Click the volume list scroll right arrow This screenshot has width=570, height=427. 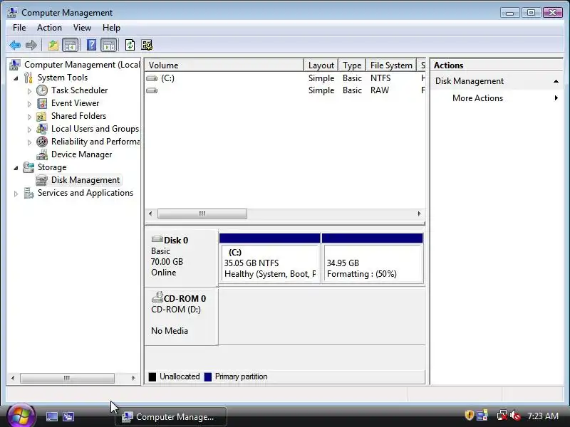(419, 214)
